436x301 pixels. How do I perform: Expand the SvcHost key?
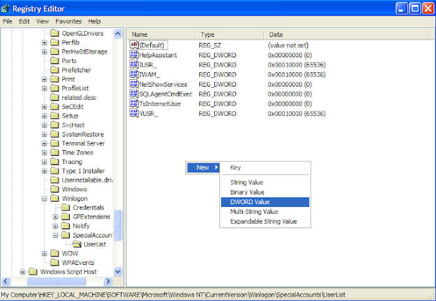coord(44,125)
